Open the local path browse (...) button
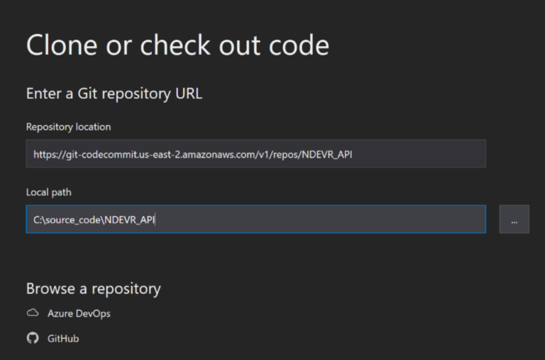Screen dimensions: 545x360 coord(514,219)
